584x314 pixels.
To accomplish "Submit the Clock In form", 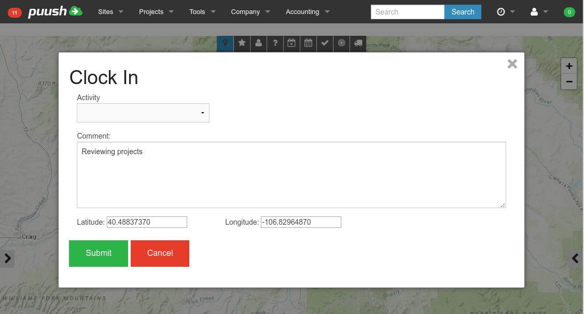I will [99, 253].
